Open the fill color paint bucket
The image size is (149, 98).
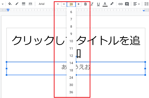pos(10,4)
